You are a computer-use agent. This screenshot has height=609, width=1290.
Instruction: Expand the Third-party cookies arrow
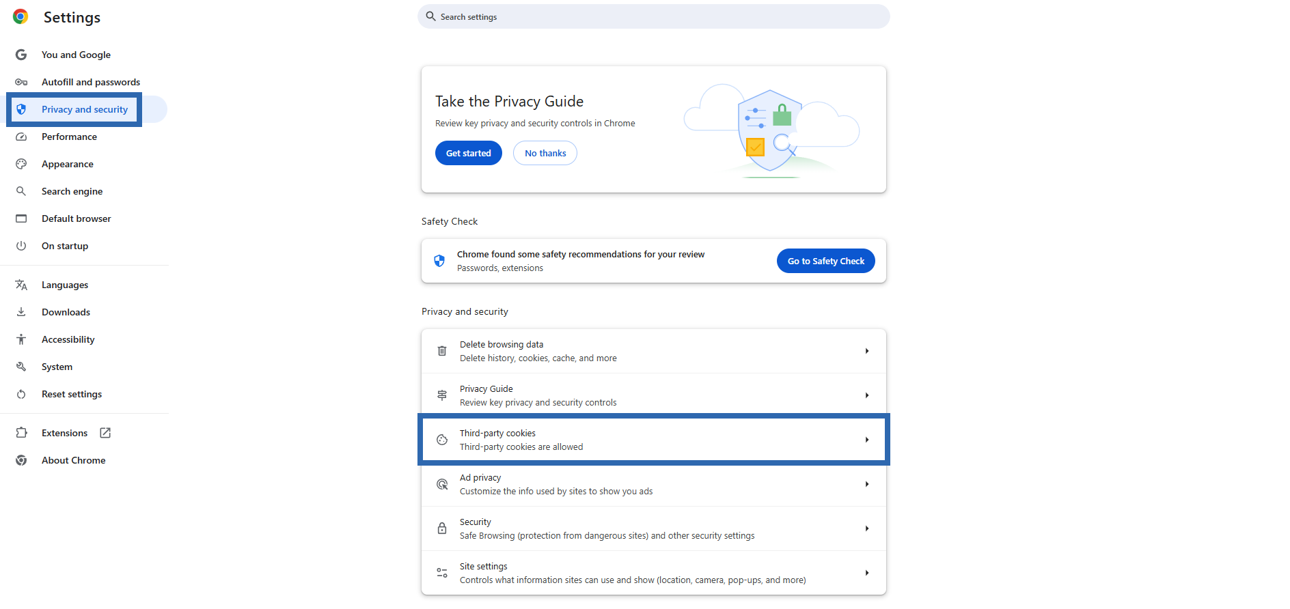pos(867,440)
